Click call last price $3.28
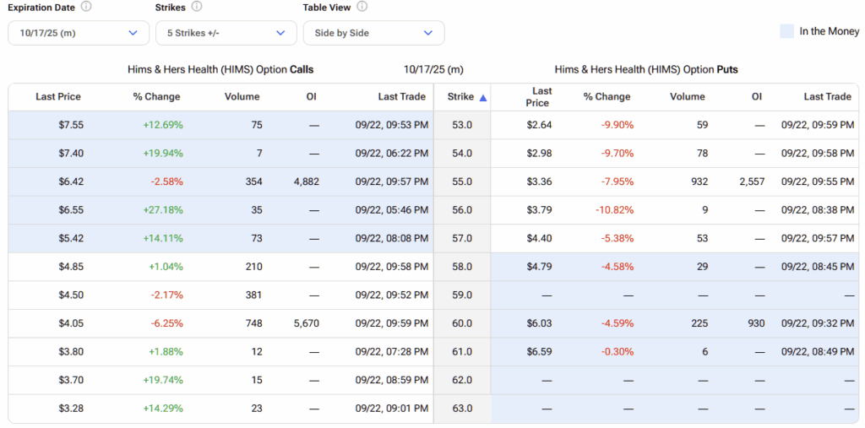The width and height of the screenshot is (865, 428). tap(71, 409)
